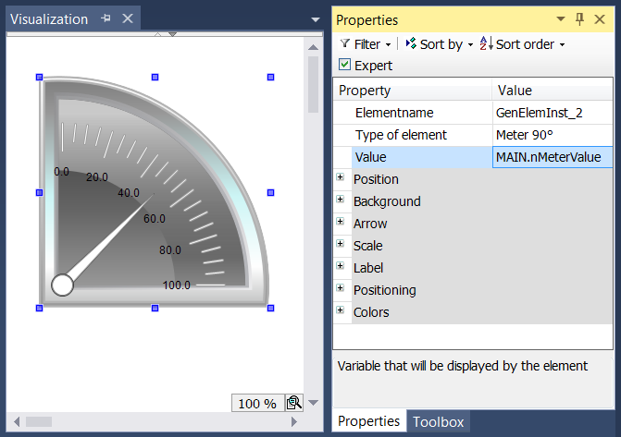Select the Arrow group label
Screen dimensions: 621x437
[370, 224]
